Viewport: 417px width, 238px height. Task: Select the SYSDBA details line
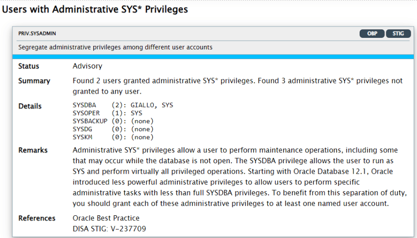pos(123,105)
